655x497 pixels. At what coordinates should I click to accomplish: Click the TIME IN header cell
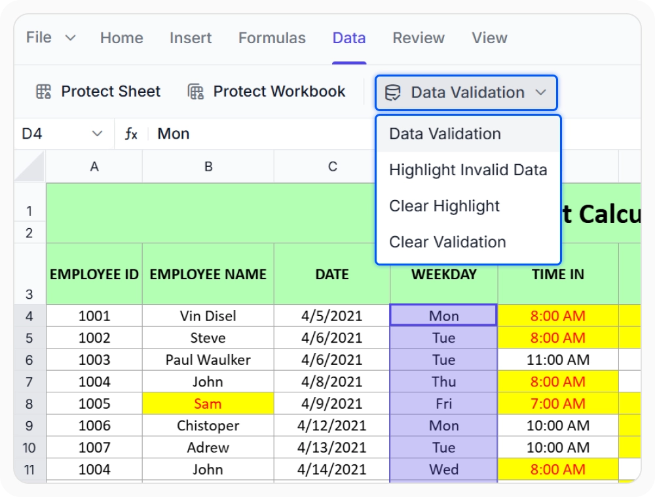(x=558, y=274)
